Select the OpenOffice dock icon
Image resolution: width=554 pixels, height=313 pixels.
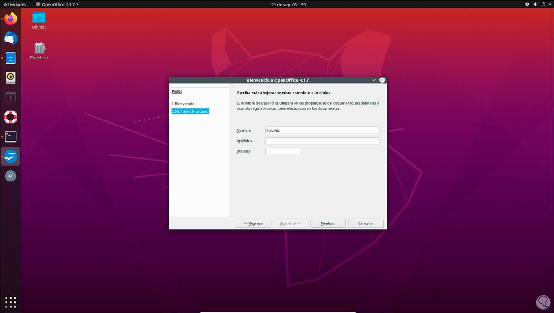[11, 156]
